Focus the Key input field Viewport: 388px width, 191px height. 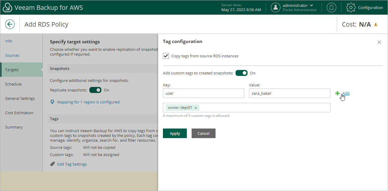[204, 93]
